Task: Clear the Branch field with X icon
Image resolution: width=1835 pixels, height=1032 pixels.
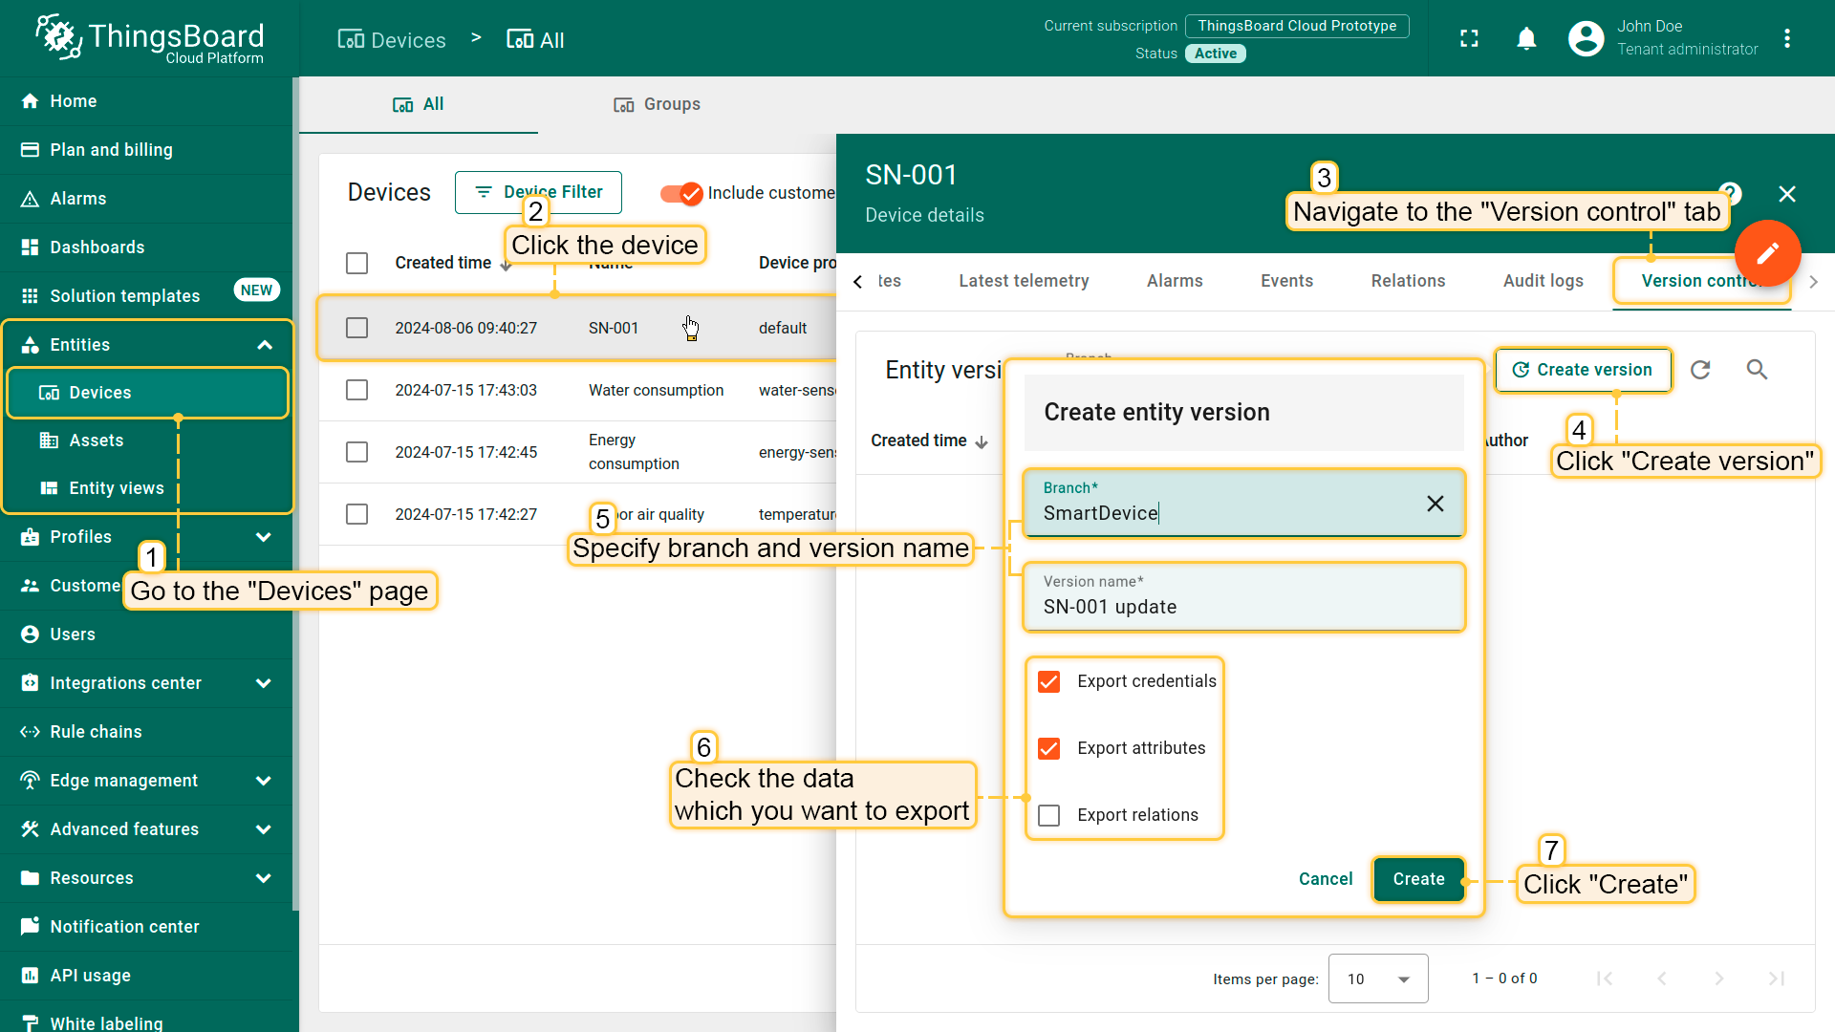Action: tap(1435, 504)
